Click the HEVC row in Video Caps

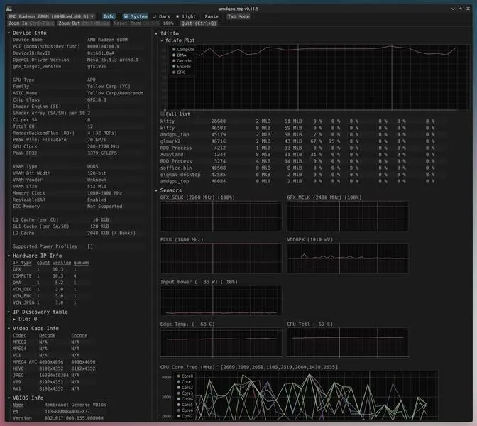click(x=54, y=368)
